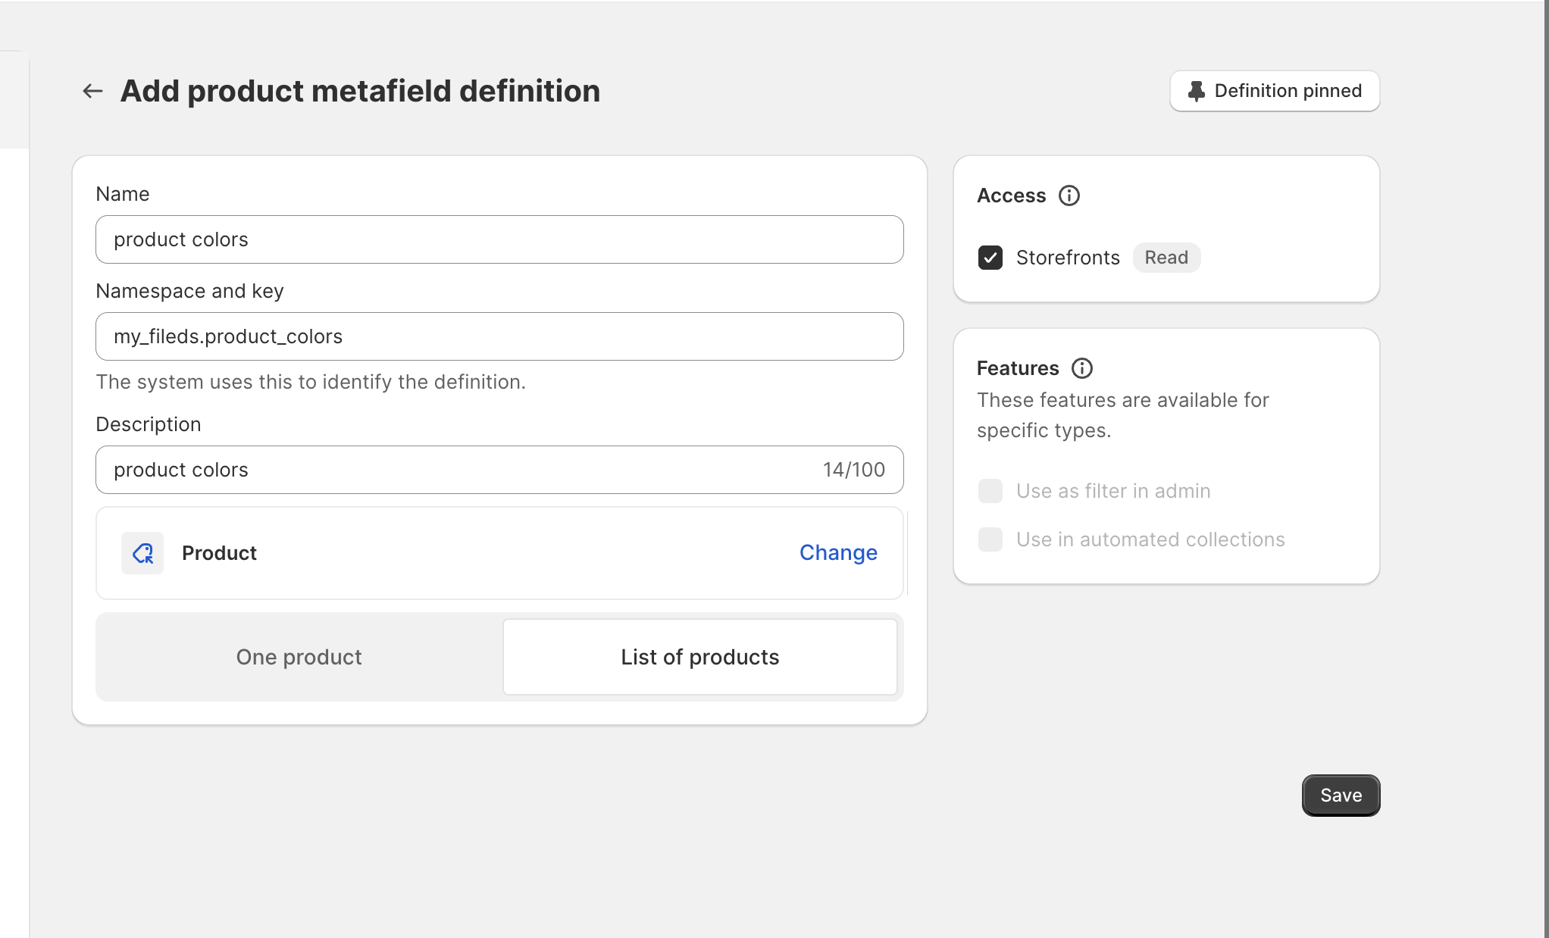Click the Change type link
Image resolution: width=1549 pixels, height=938 pixels.
tap(838, 553)
